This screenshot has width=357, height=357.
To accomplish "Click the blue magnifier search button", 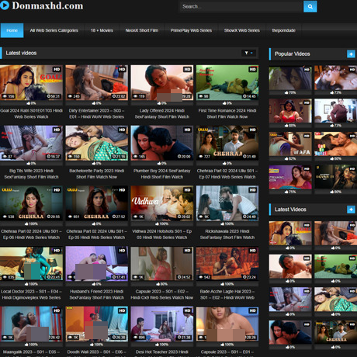I will (310, 6).
